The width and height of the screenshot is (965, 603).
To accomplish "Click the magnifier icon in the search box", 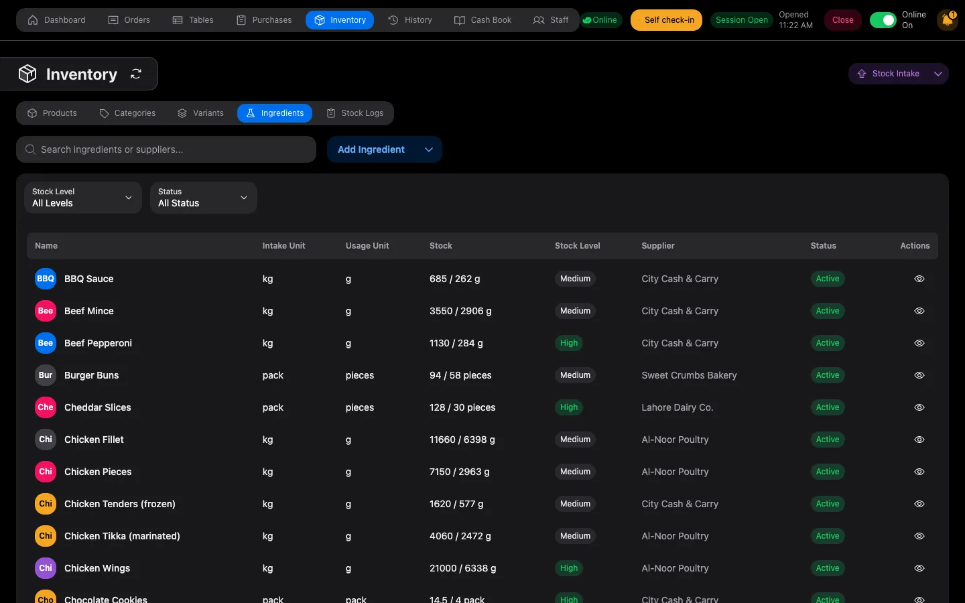I will [30, 149].
